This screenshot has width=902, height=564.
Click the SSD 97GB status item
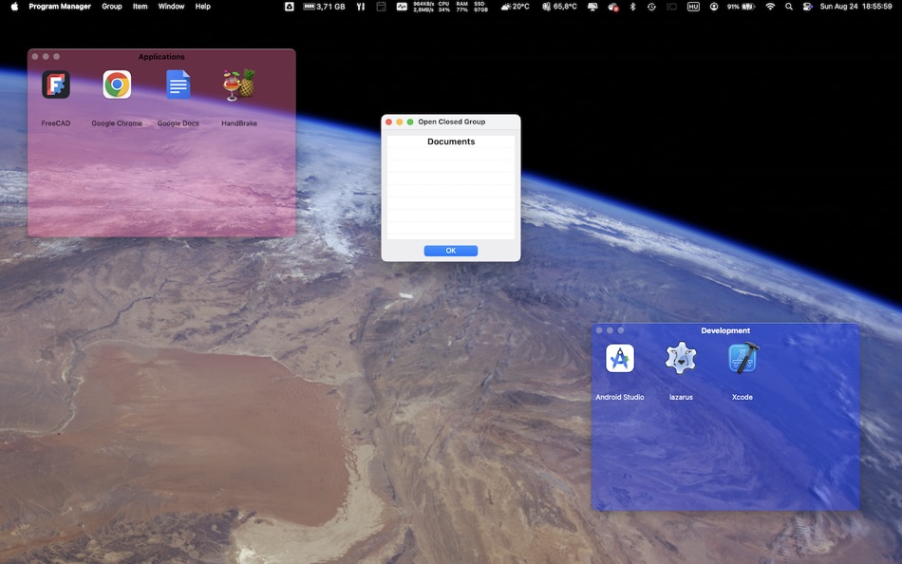pyautogui.click(x=480, y=7)
